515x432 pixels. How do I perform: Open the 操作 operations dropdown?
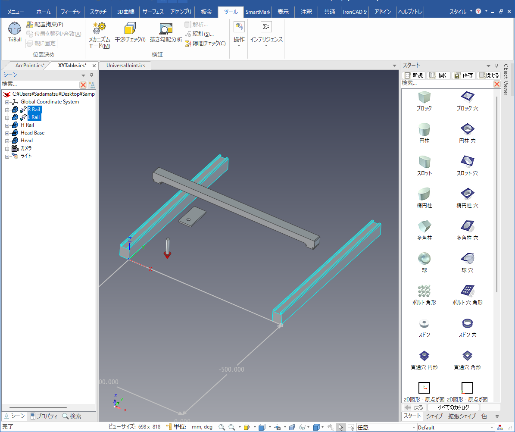click(x=239, y=40)
